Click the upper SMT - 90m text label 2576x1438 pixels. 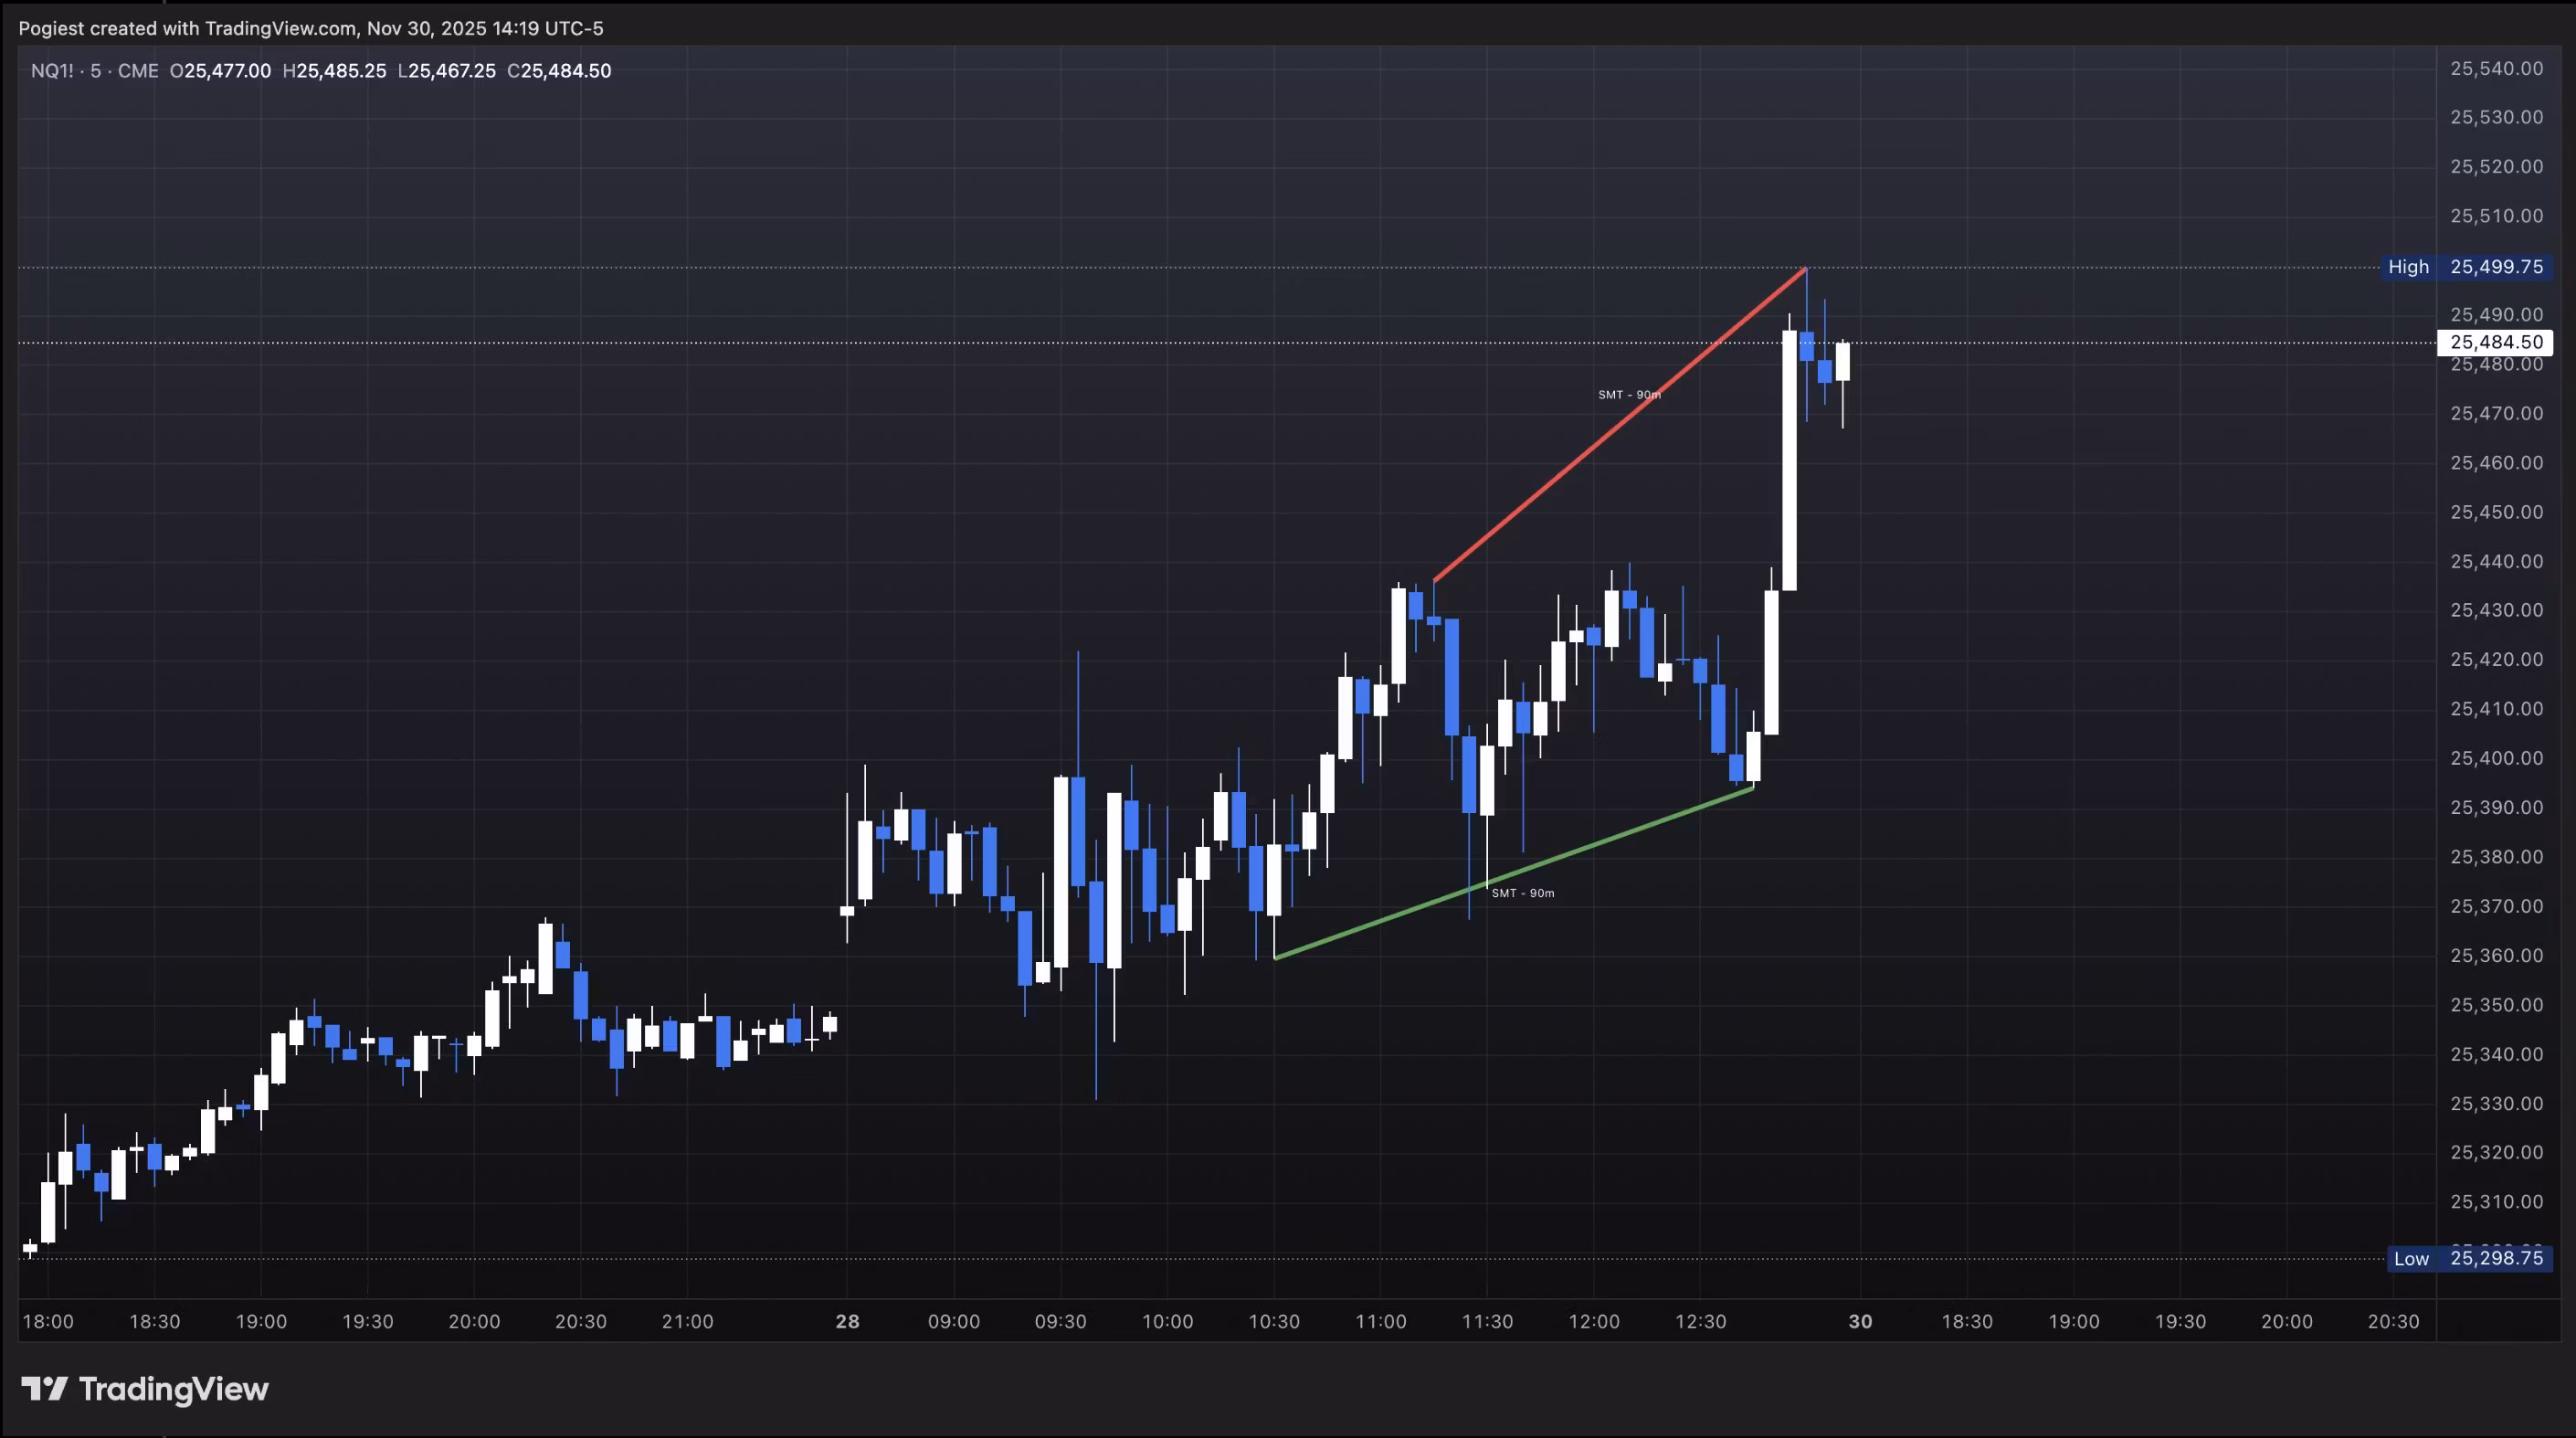point(1629,395)
